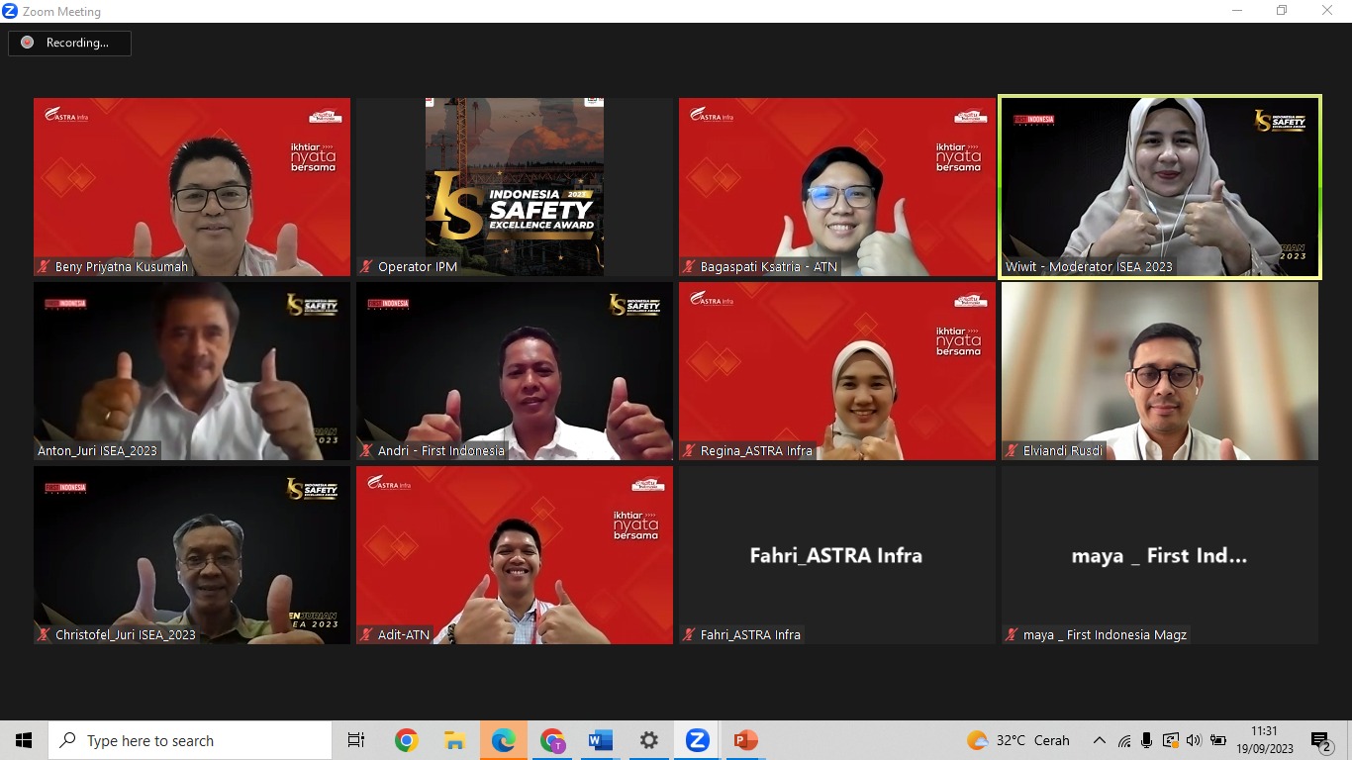Open the 32°C Cerah weather widget

[x=1018, y=740]
